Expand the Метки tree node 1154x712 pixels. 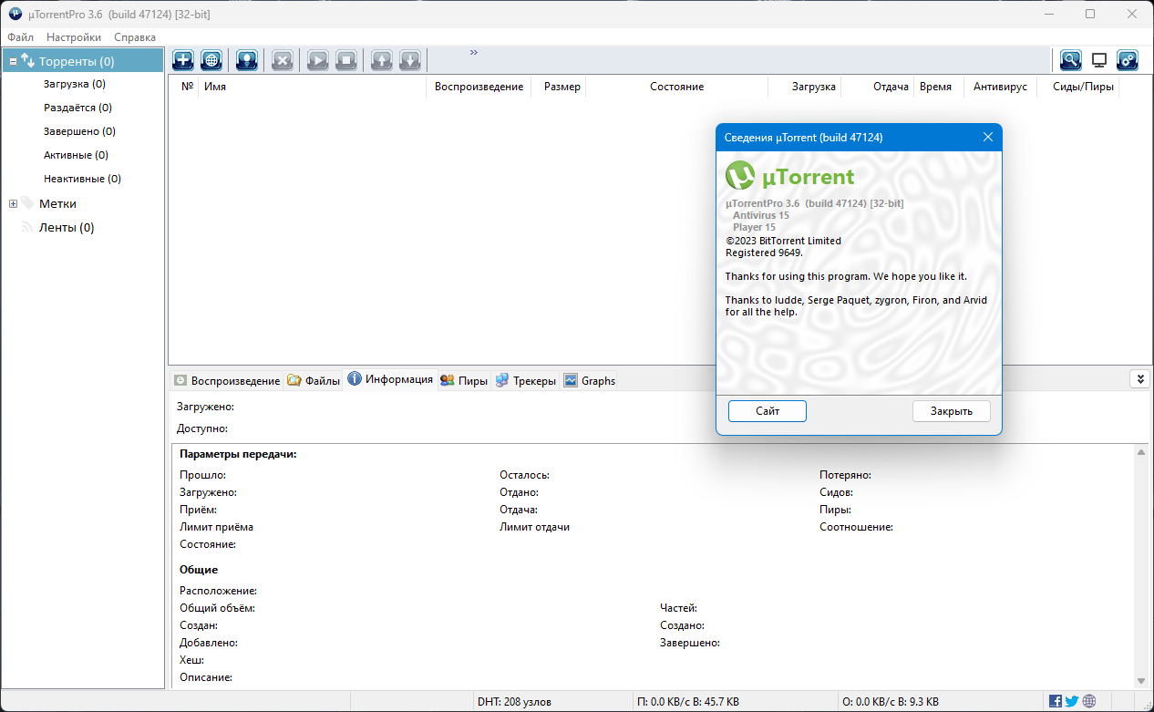[13, 203]
